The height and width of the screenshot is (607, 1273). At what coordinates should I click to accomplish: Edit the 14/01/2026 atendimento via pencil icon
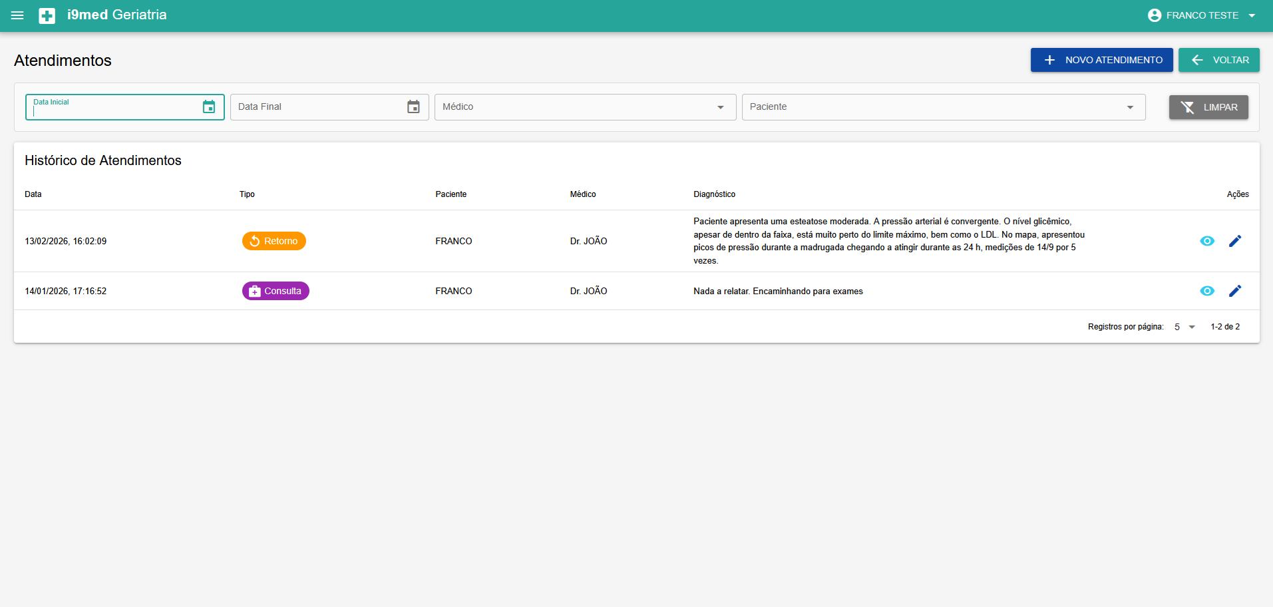[1235, 291]
